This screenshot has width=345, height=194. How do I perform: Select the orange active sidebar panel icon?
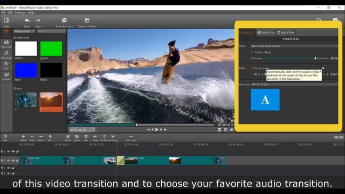pos(6,32)
